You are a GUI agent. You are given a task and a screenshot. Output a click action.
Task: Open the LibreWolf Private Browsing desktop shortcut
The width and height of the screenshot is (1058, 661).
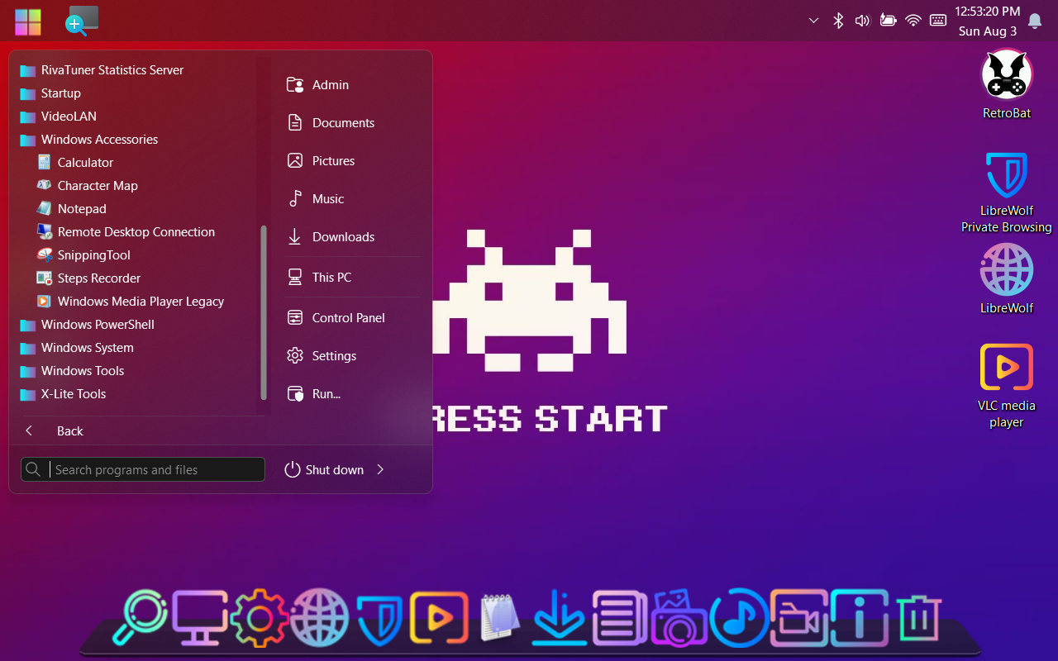click(1006, 175)
